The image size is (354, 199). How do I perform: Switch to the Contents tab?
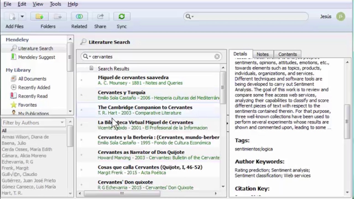click(x=287, y=54)
